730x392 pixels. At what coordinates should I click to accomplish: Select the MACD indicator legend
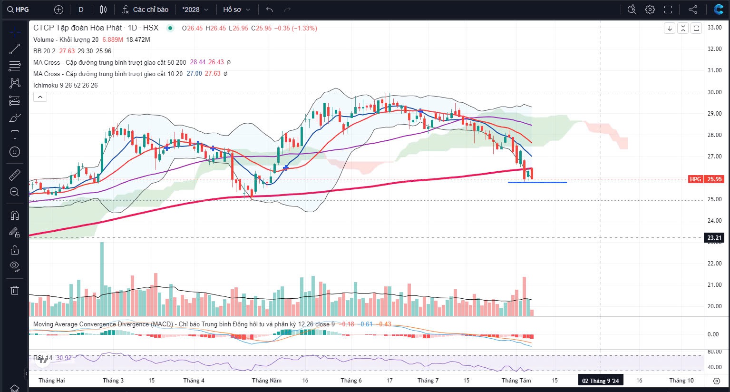(184, 324)
